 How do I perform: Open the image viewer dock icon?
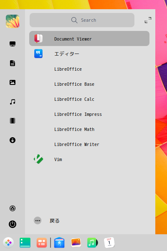(76, 242)
